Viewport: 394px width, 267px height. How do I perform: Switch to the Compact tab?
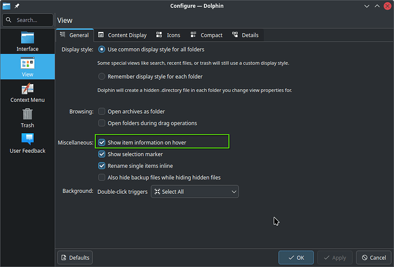tap(206, 35)
